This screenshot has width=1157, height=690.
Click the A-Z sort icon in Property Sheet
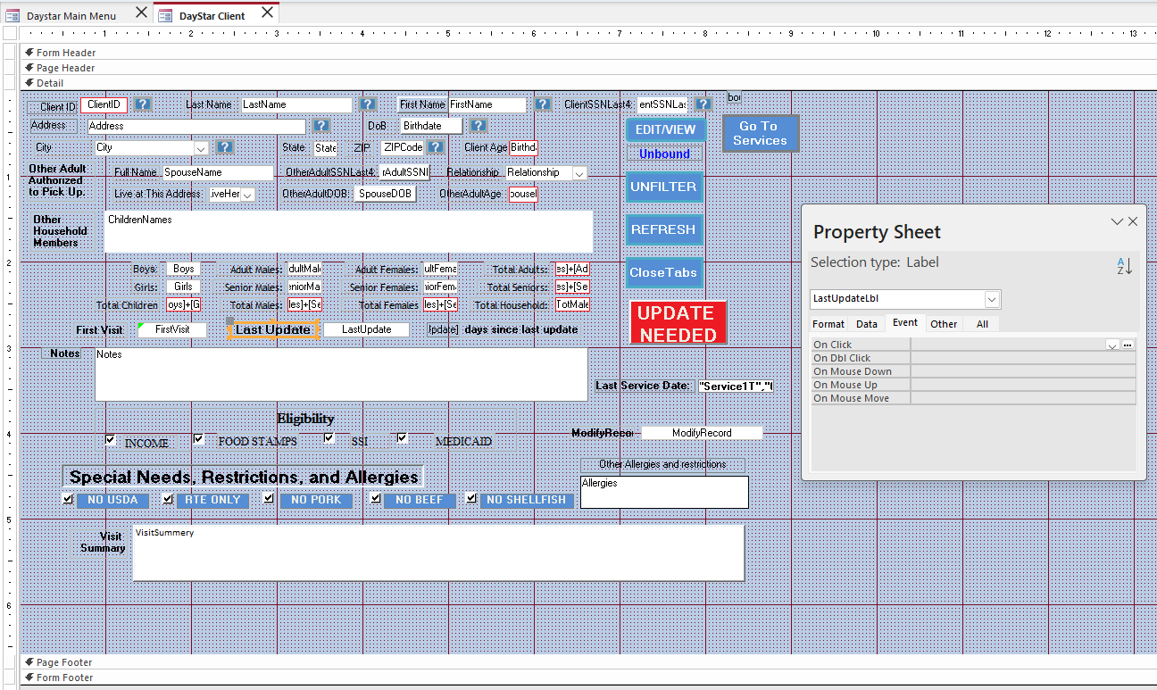1124,265
